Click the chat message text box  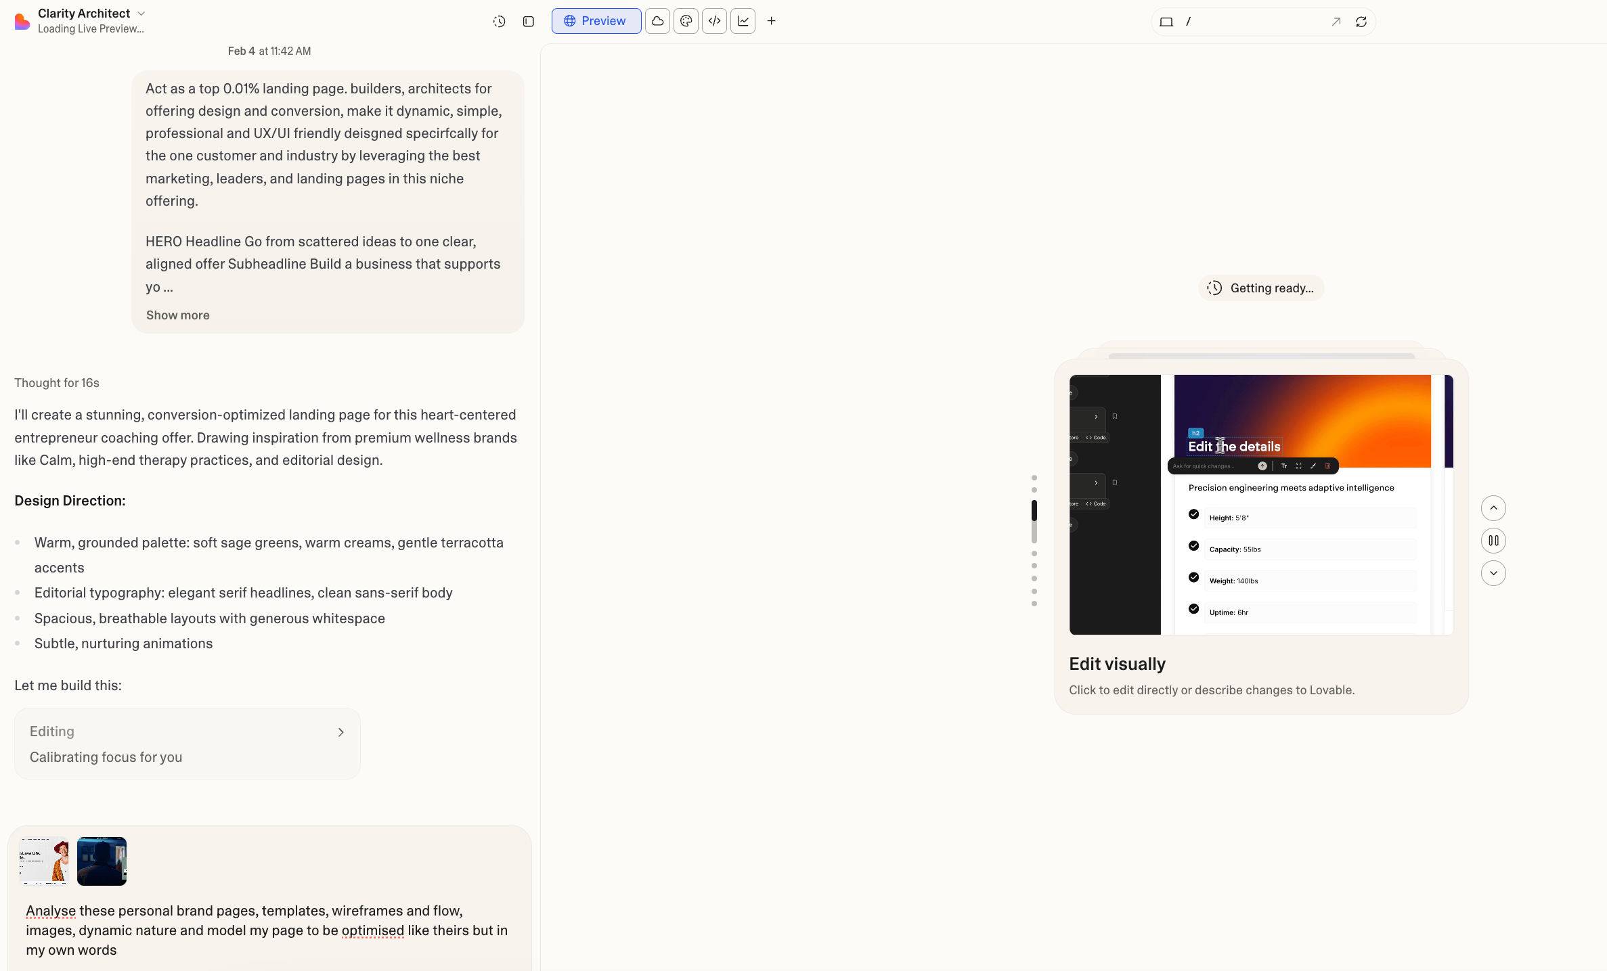pos(269,930)
